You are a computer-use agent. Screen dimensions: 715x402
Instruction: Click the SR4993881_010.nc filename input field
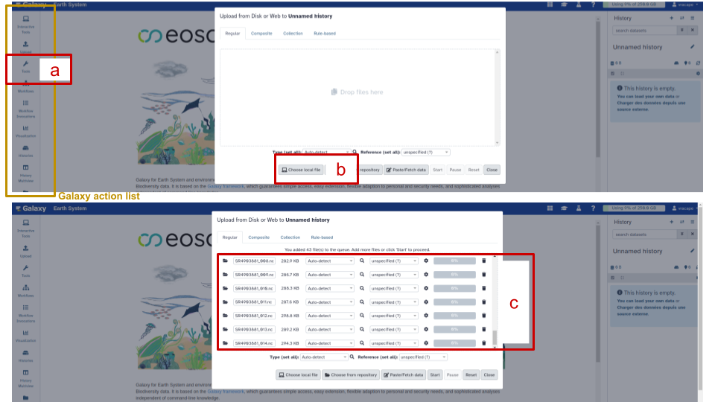point(252,288)
